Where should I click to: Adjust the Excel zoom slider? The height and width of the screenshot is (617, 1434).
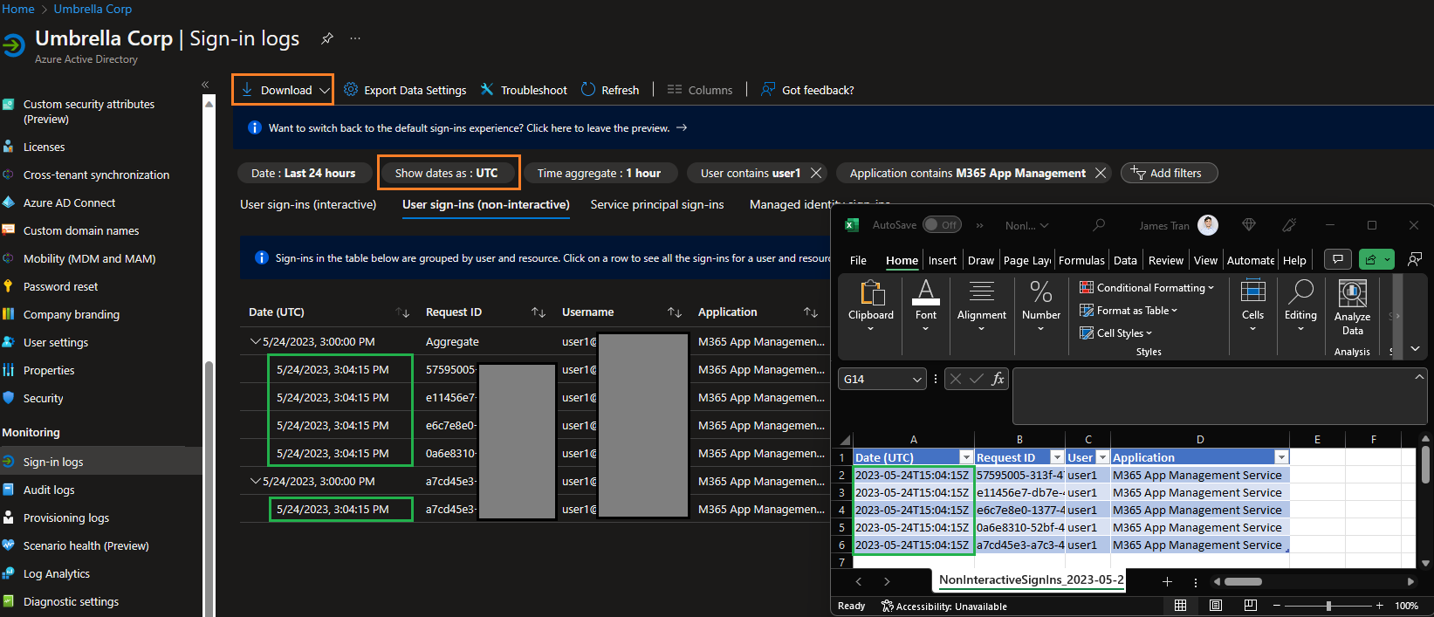(x=1328, y=606)
